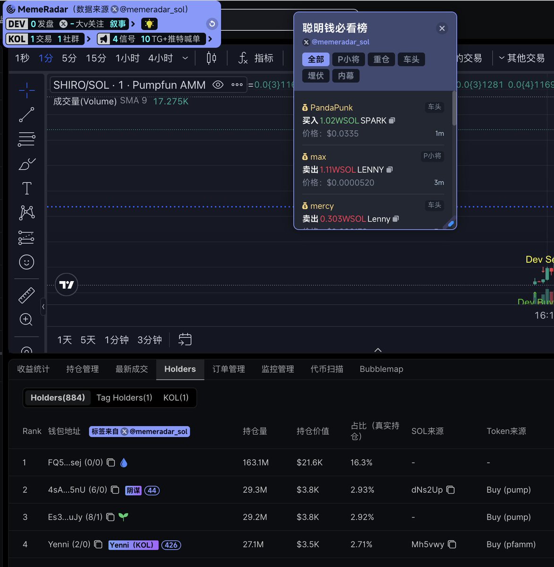Screen dimensions: 554x567
Task: Click the MemeRadar logo icon
Action: tap(11, 9)
